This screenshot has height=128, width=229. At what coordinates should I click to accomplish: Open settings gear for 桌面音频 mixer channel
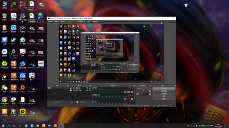pos(132,92)
